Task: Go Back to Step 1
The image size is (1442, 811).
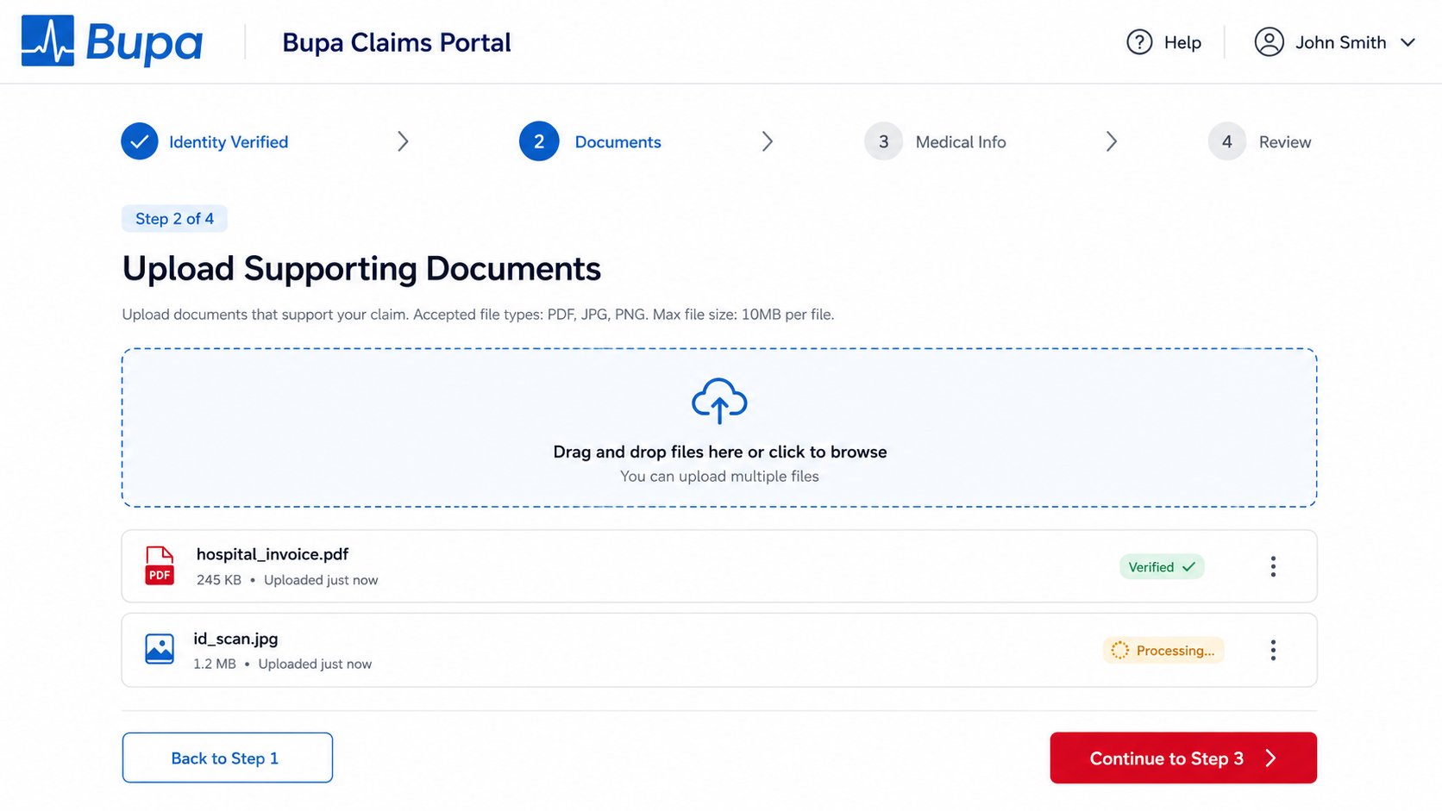Action: [228, 758]
